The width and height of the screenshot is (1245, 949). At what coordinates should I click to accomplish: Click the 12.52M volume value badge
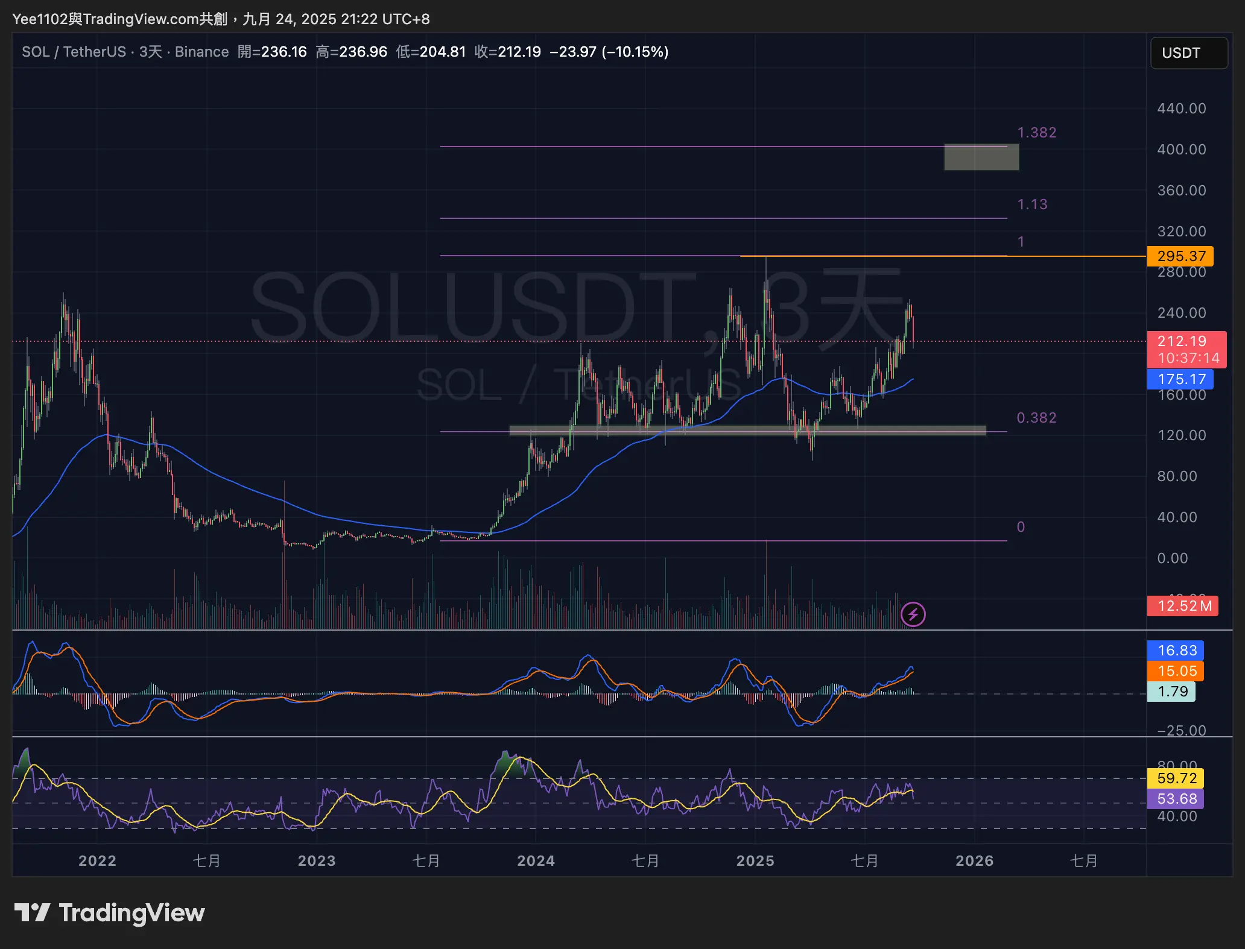1182,606
